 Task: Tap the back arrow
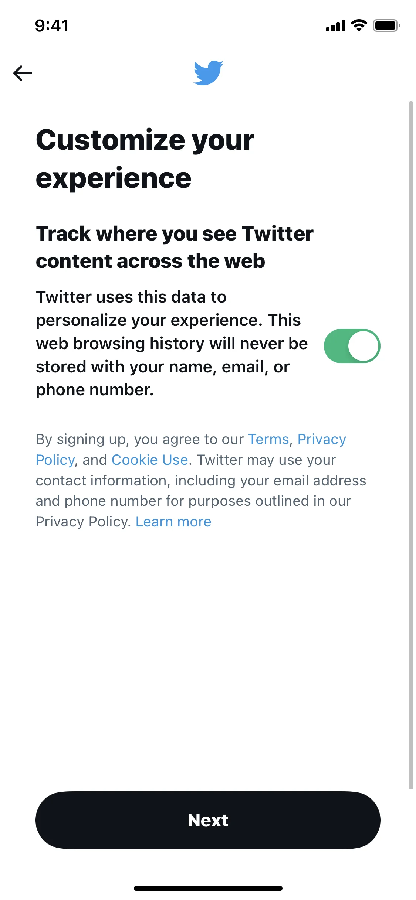point(22,73)
